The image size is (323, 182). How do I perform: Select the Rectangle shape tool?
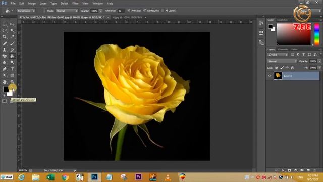click(12, 75)
